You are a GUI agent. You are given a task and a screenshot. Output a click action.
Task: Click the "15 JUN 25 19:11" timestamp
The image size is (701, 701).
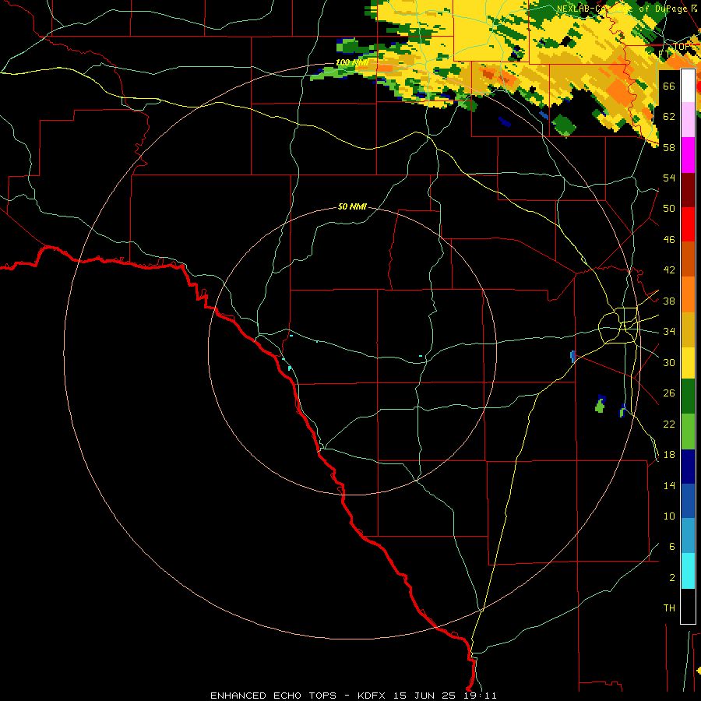pos(445,696)
